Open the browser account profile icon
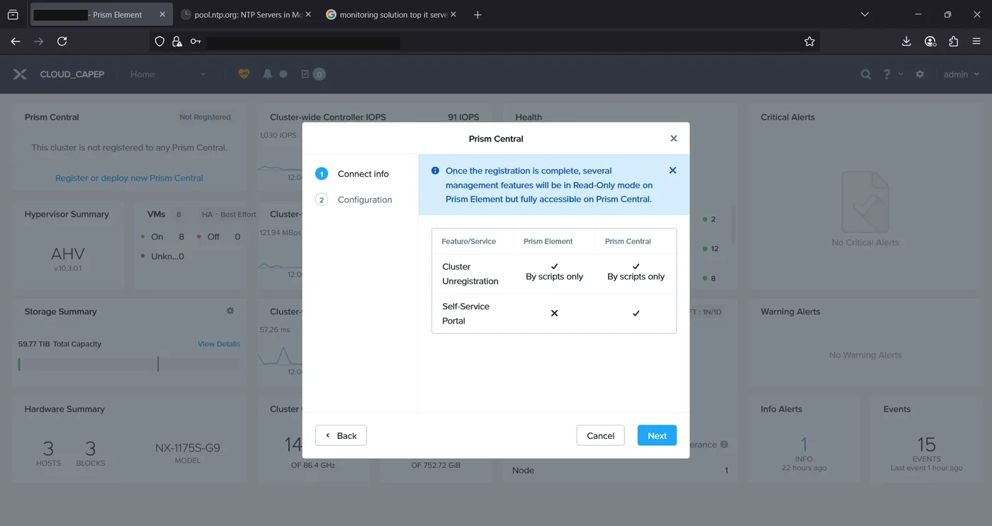Image resolution: width=992 pixels, height=526 pixels. (x=930, y=42)
